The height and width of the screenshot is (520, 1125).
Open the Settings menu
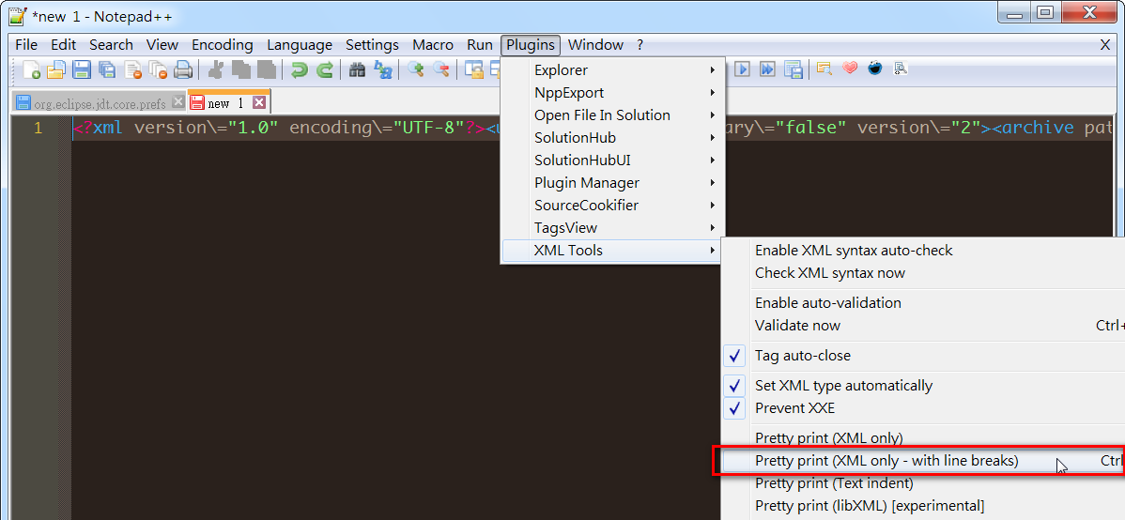(x=373, y=45)
